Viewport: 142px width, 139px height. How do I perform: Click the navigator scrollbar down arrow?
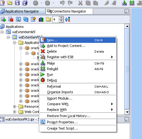(x=127, y=112)
